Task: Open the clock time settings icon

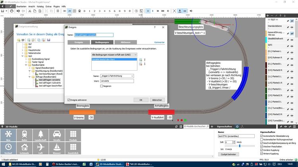Action: tap(136, 11)
